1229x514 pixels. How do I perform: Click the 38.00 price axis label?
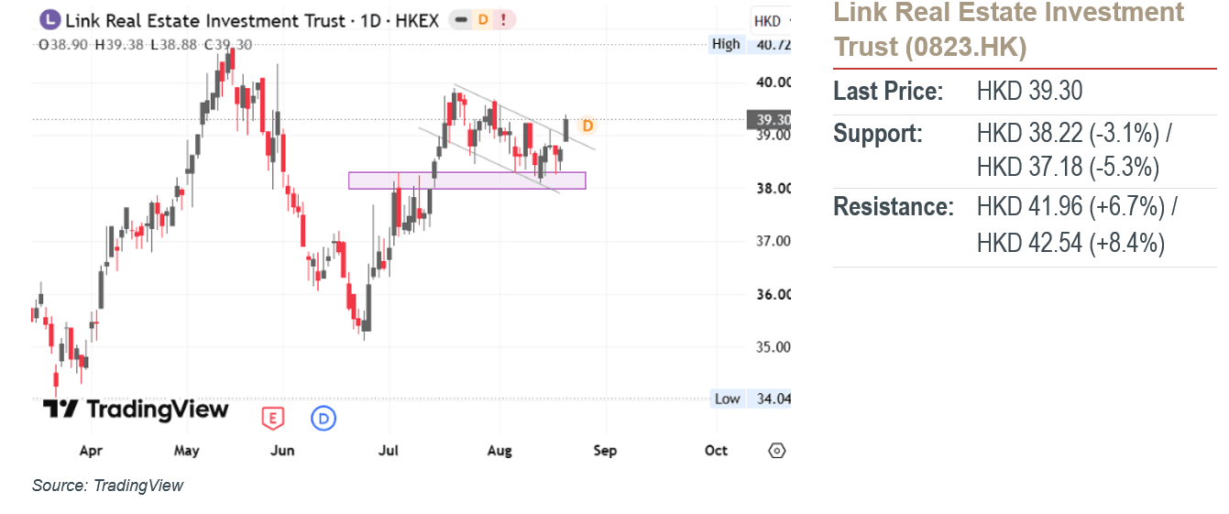click(774, 188)
